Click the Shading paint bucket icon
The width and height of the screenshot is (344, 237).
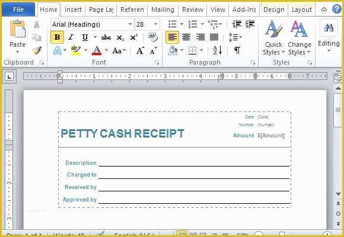point(173,50)
